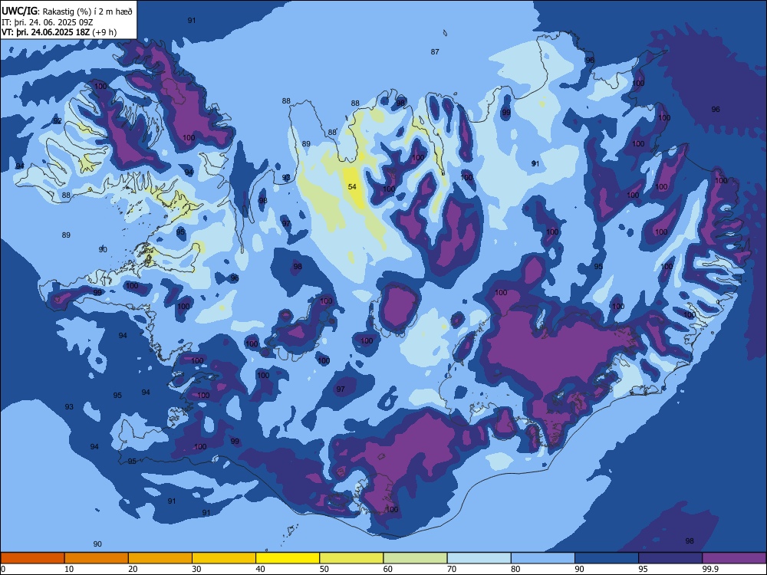This screenshot has height=575, width=767.
Task: Click the '92' humidity value on the map
Action: [58, 121]
